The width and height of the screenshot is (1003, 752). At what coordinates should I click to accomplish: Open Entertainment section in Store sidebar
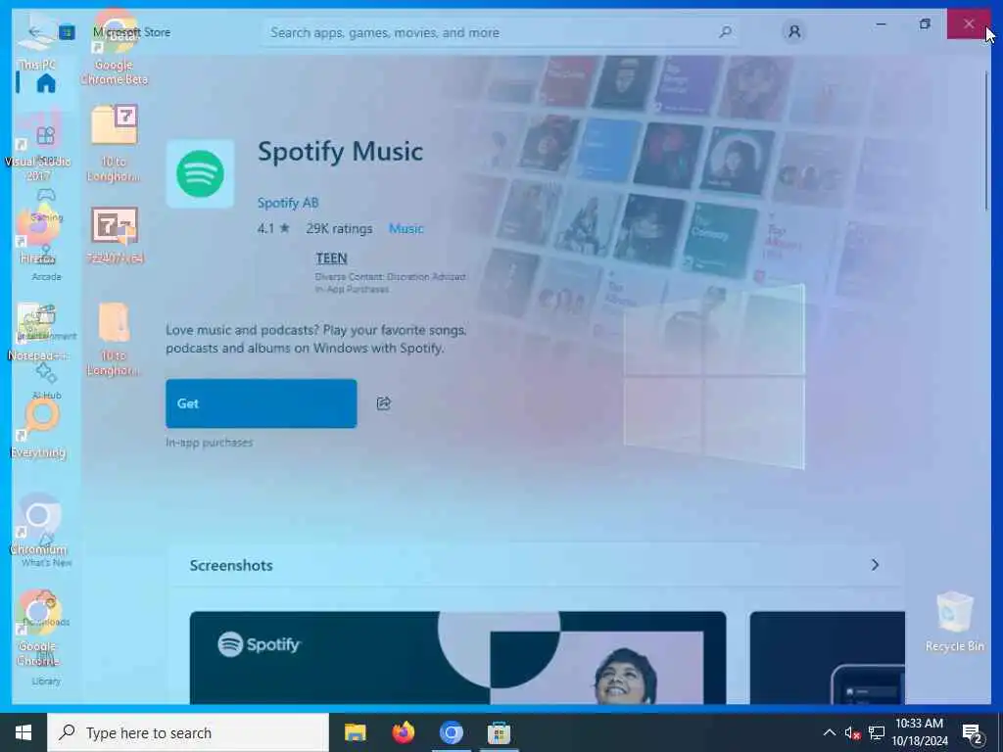[x=45, y=321]
